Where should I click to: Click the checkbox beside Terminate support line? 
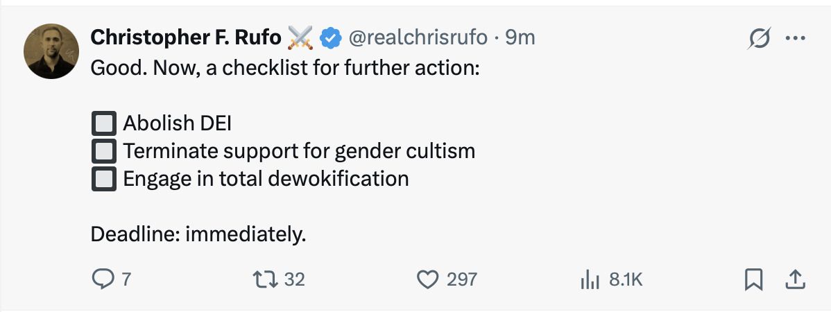point(103,151)
